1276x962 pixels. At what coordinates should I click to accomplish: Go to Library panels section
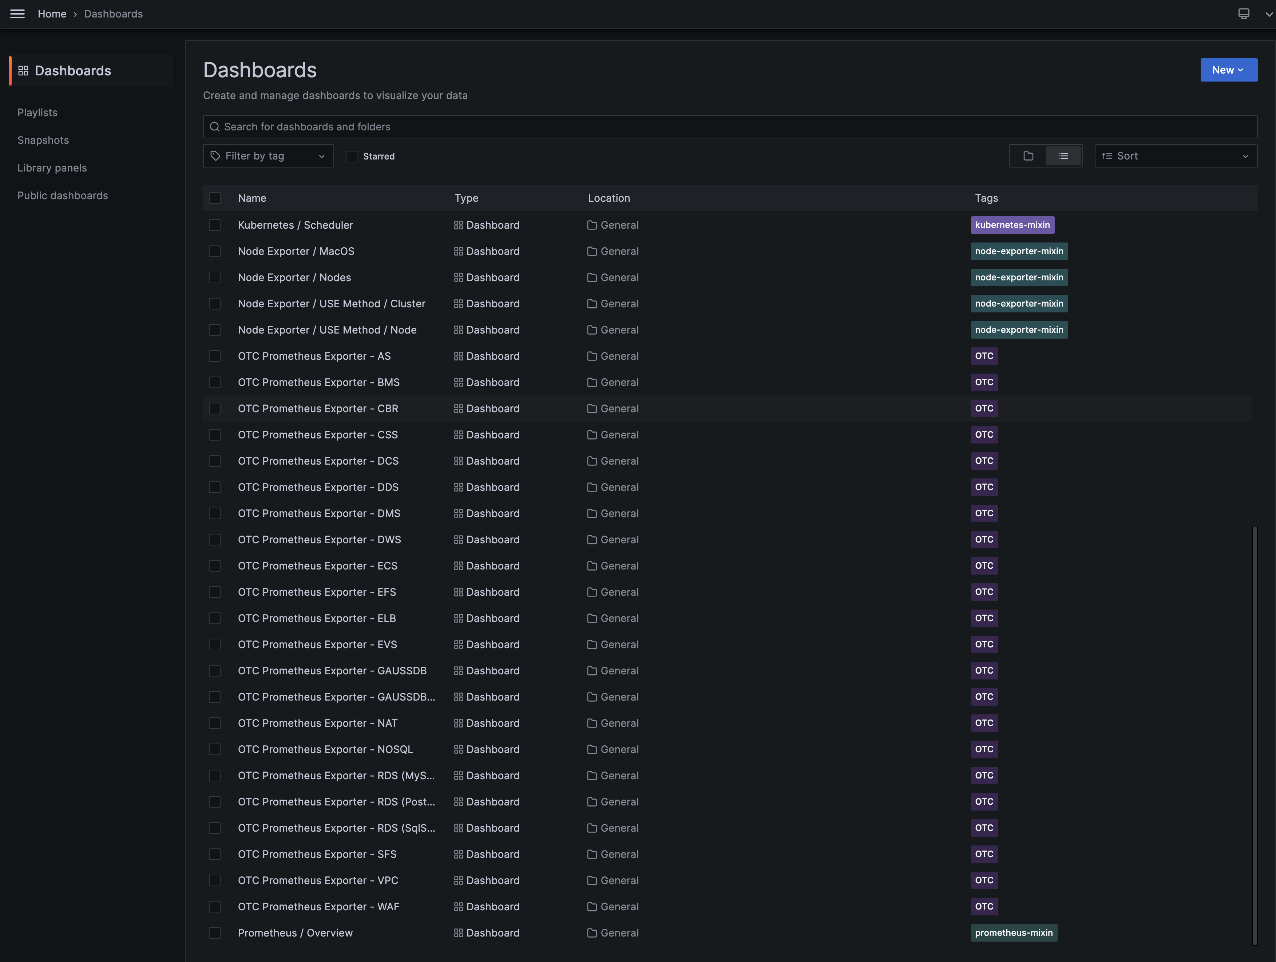point(52,168)
